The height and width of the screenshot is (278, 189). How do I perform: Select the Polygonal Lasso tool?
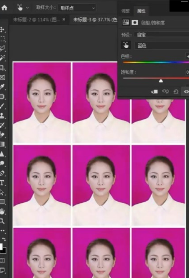pos(2,48)
